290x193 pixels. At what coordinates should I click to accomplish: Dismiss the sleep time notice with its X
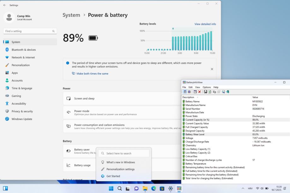(212, 69)
